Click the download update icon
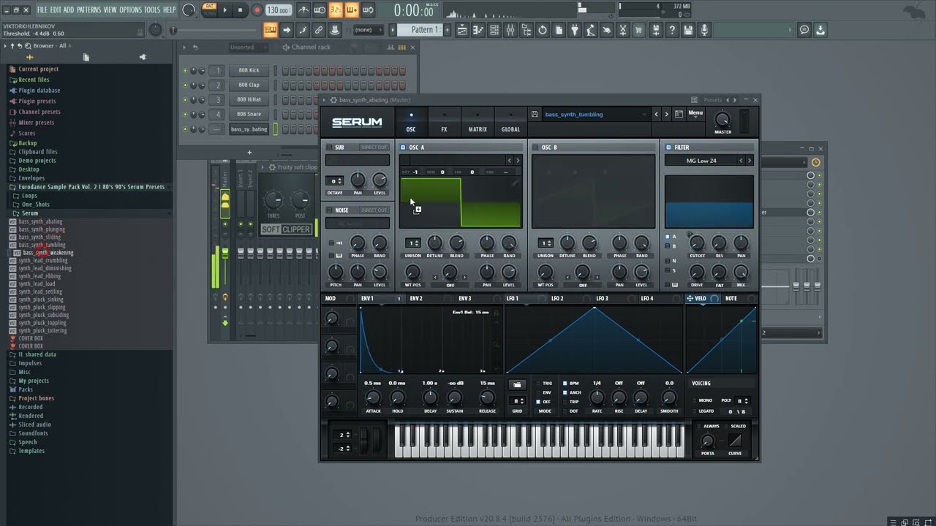 pos(820,30)
